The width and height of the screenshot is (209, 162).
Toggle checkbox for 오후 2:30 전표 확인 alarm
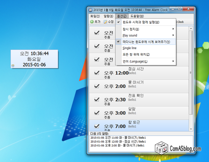click(x=97, y=99)
